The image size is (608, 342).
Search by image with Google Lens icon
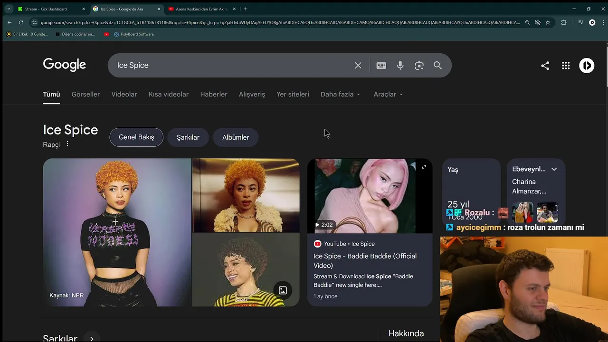419,66
